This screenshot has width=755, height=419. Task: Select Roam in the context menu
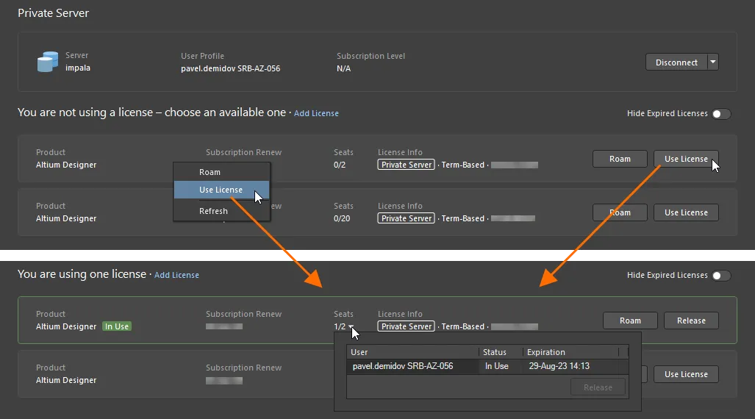click(221, 172)
